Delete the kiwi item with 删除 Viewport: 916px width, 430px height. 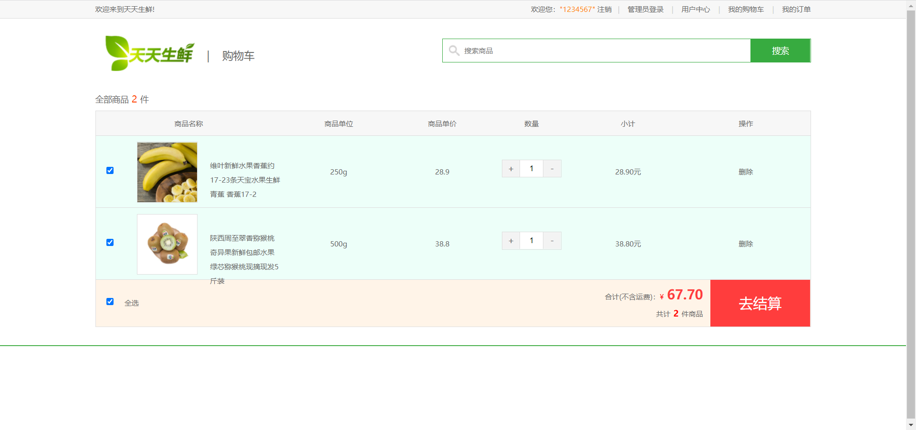click(745, 244)
